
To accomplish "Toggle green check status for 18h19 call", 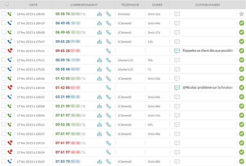I will tap(242, 23).
